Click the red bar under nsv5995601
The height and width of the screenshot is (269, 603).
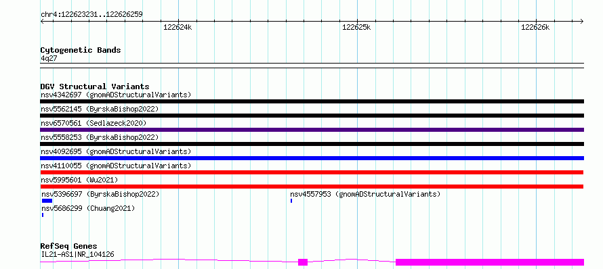[312, 187]
